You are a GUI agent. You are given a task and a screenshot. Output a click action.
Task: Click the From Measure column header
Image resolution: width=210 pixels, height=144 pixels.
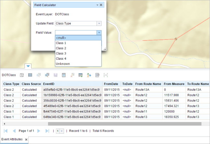[x=174, y=84]
